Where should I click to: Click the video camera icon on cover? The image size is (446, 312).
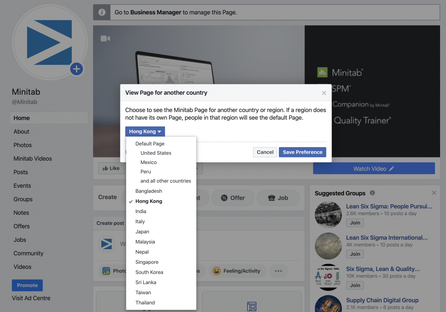[105, 38]
